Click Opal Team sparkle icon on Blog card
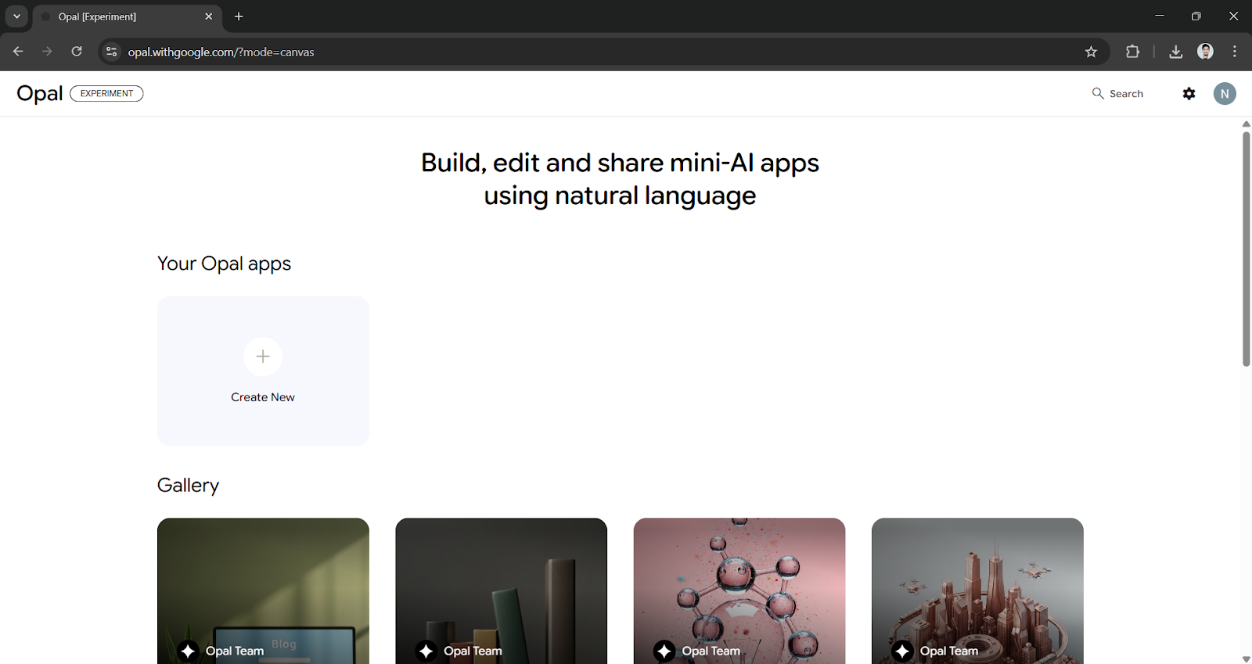The image size is (1252, 664). click(x=188, y=651)
